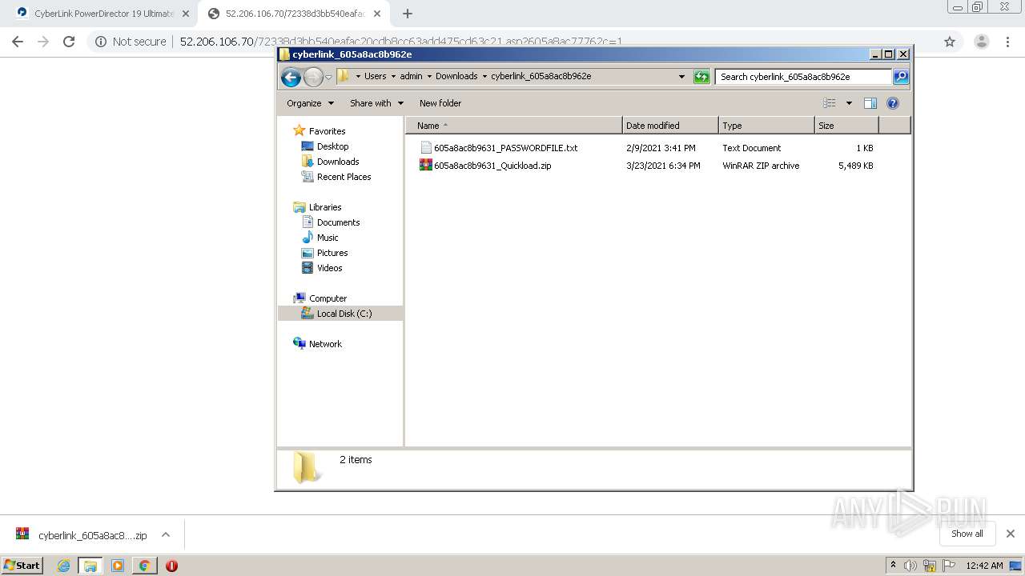Click the browser Back button
Viewport: 1025px width, 576px height.
[x=18, y=42]
